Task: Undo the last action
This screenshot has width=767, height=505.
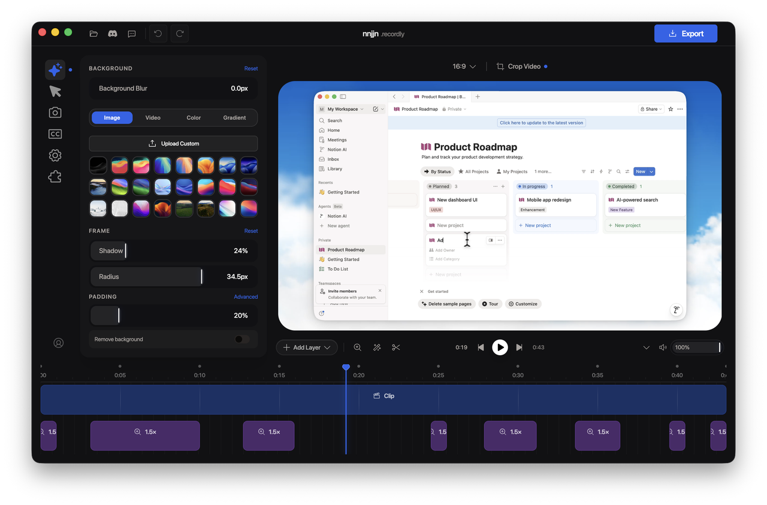Action: tap(158, 34)
